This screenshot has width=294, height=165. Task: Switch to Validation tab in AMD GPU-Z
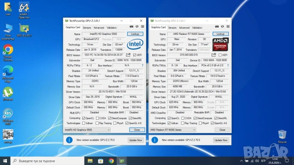197,27
